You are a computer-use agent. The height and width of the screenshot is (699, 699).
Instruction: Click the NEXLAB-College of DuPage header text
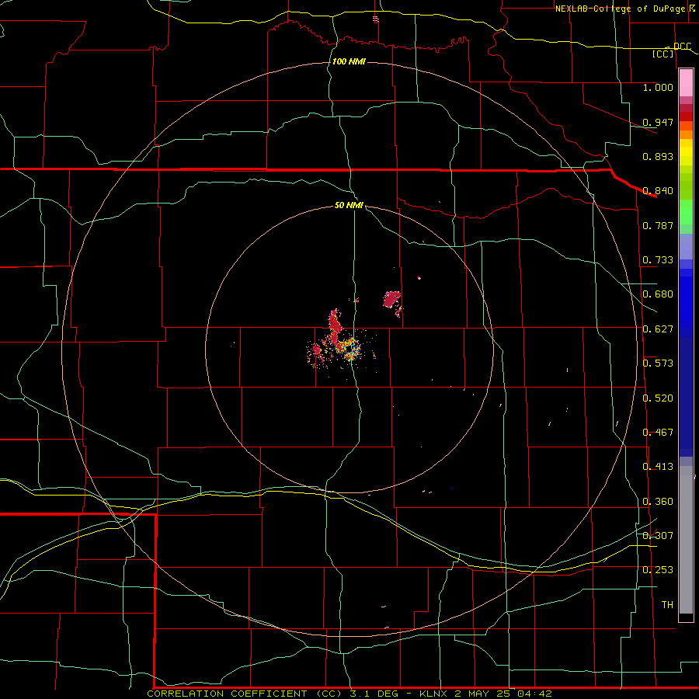622,9
